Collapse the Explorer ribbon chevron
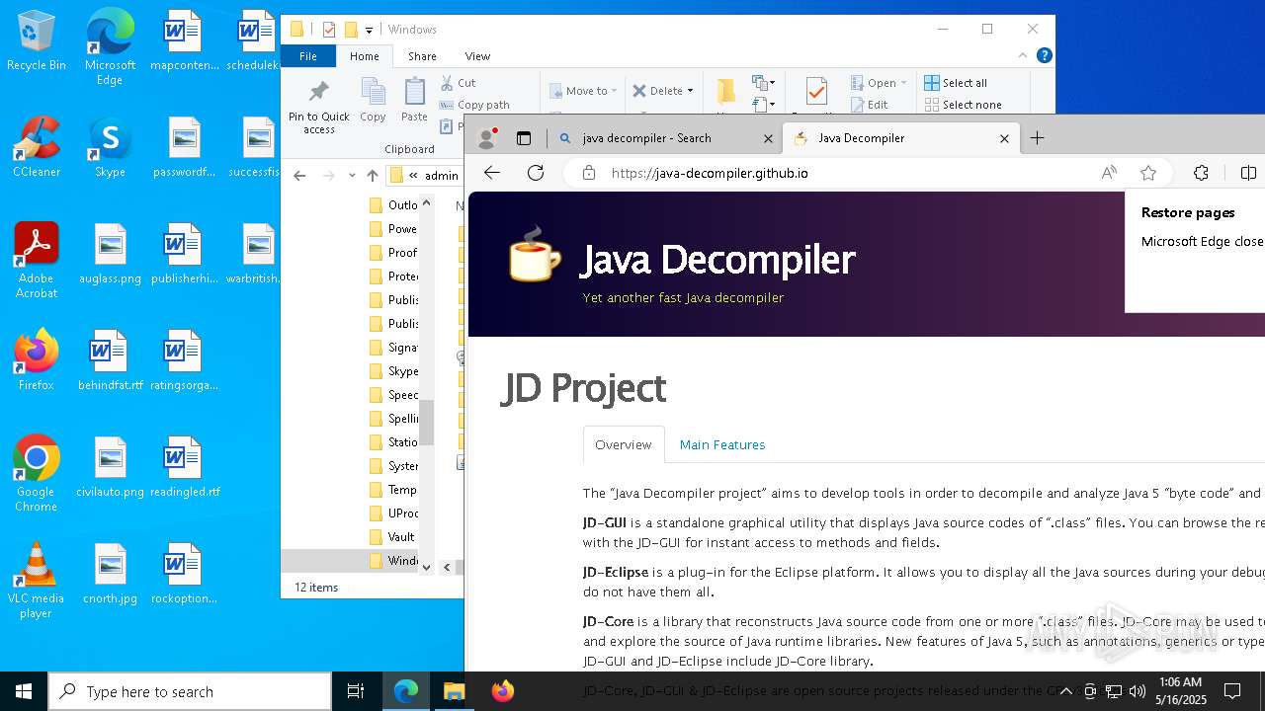Viewport: 1265px width, 711px height. [x=1023, y=56]
